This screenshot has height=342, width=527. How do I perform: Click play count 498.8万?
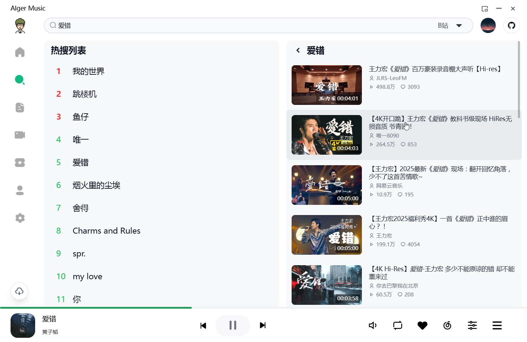(385, 87)
